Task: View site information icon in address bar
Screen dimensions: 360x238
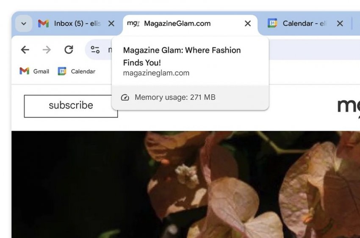Action: 95,50
